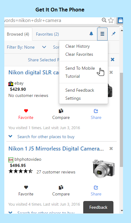The height and width of the screenshot is (223, 131).
Task: Click the dark Feedback button
Action: click(98, 207)
